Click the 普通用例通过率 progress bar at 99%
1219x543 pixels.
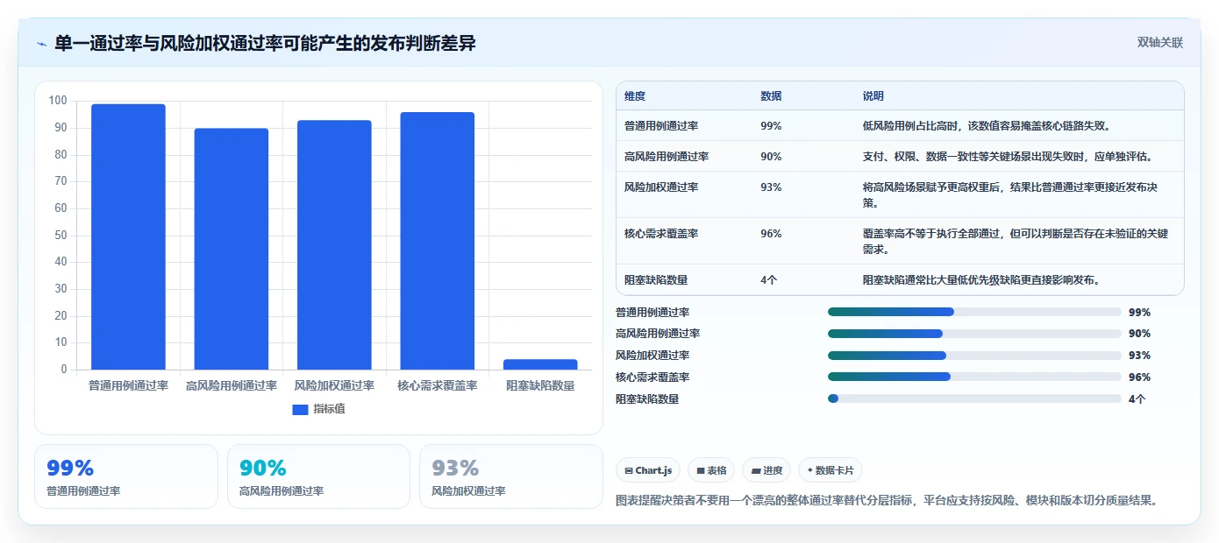pyautogui.click(x=974, y=312)
